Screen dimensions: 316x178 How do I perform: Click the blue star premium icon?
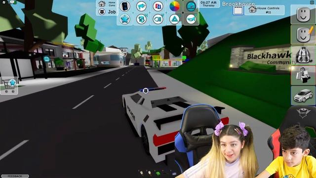coord(125,19)
